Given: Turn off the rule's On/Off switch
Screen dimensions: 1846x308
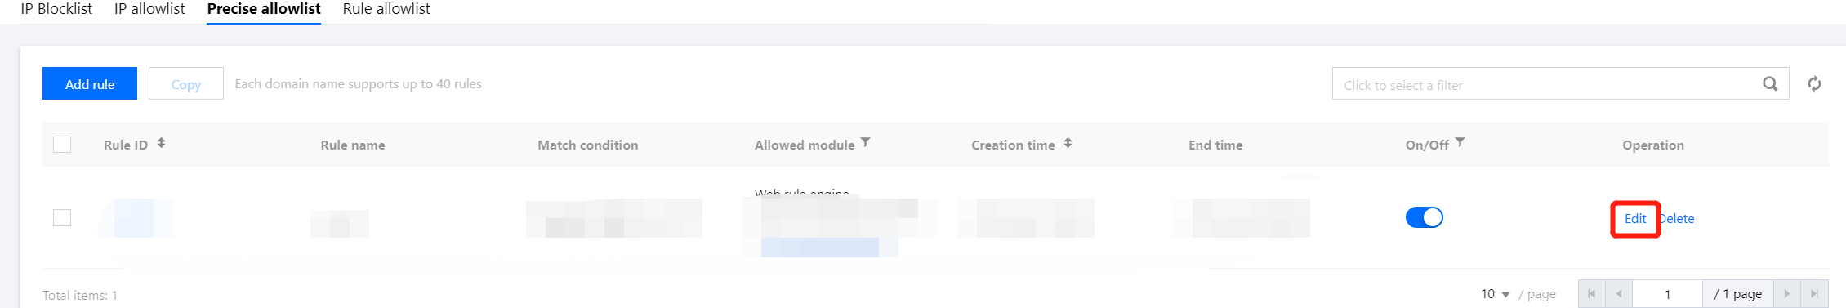Looking at the screenshot, I should coord(1424,217).
